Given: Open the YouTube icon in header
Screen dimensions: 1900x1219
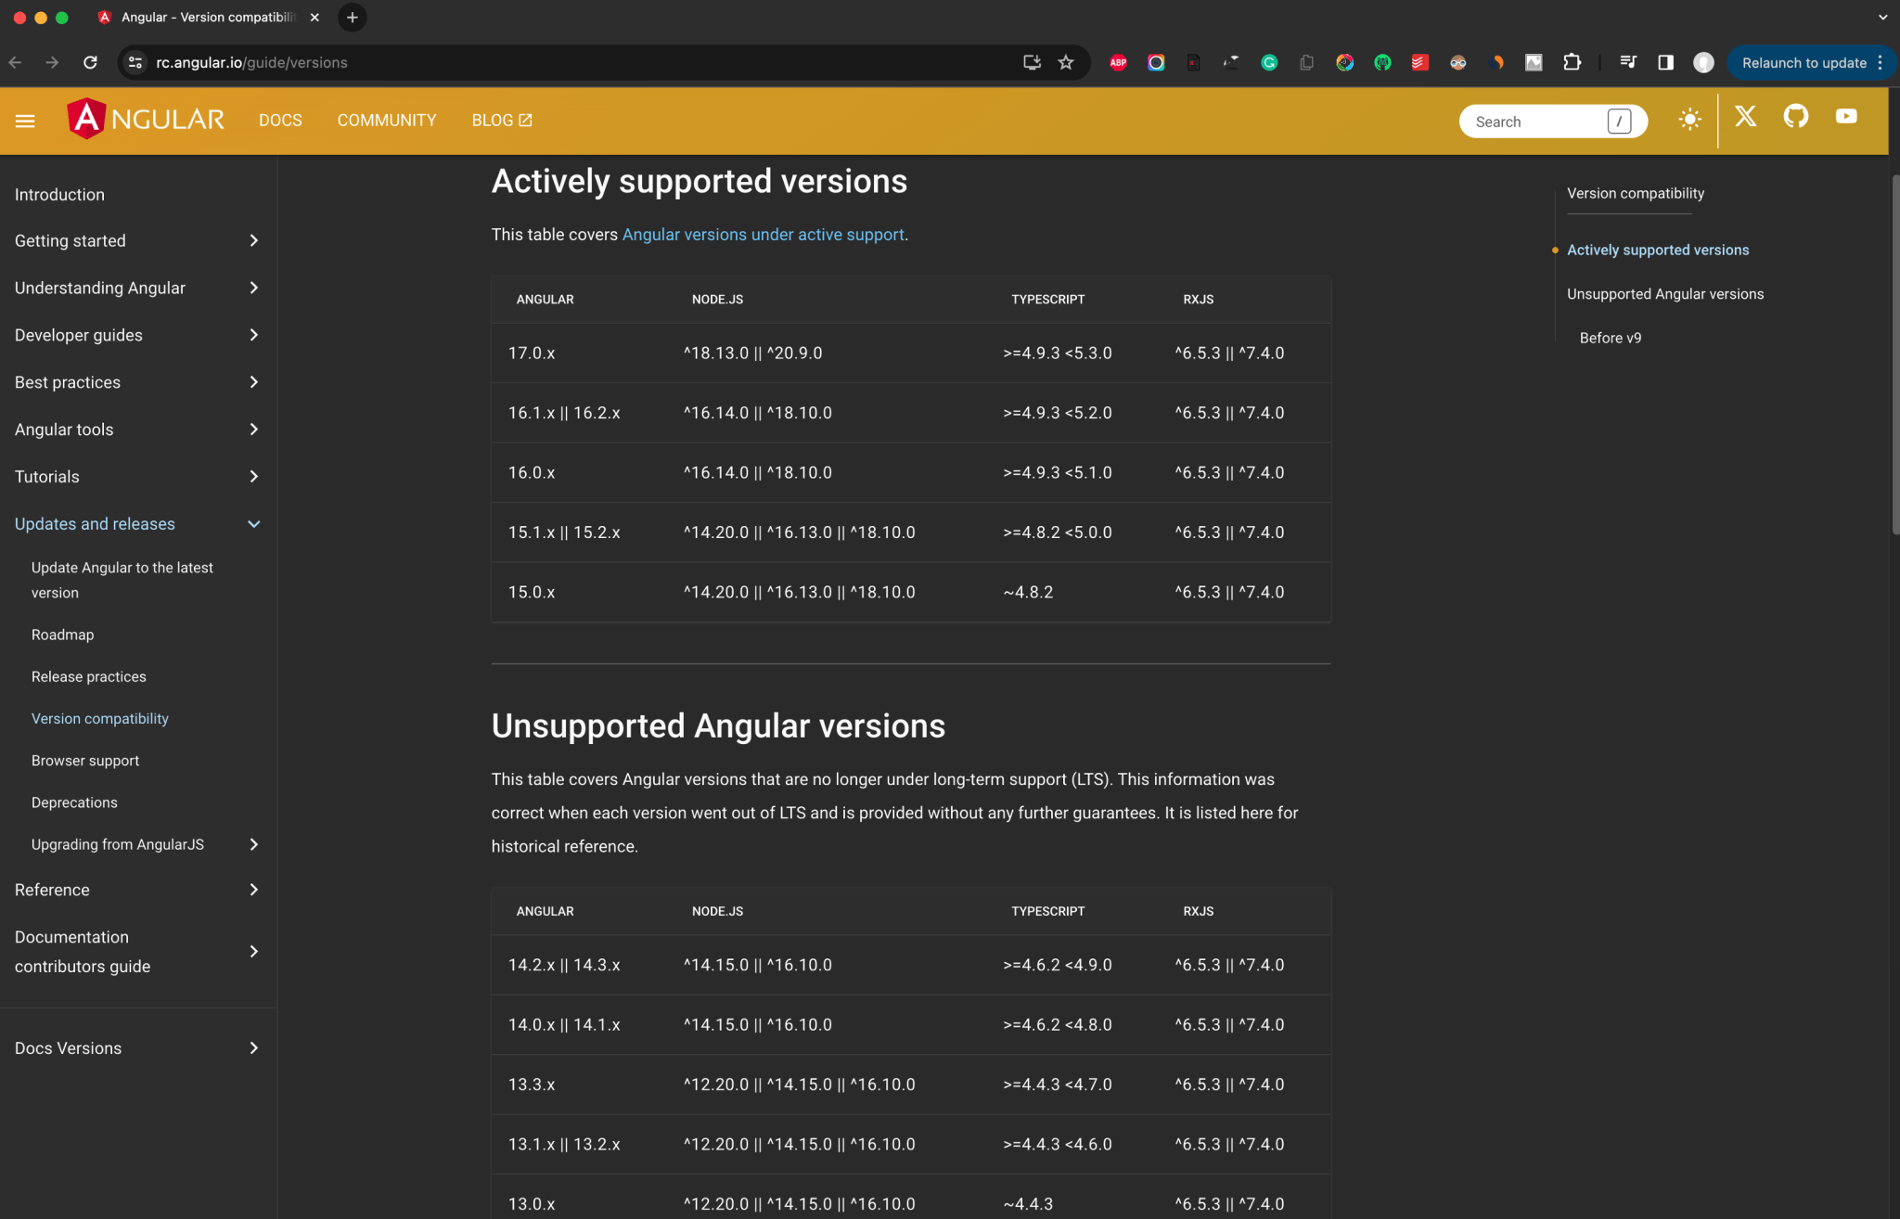Looking at the screenshot, I should [x=1845, y=117].
